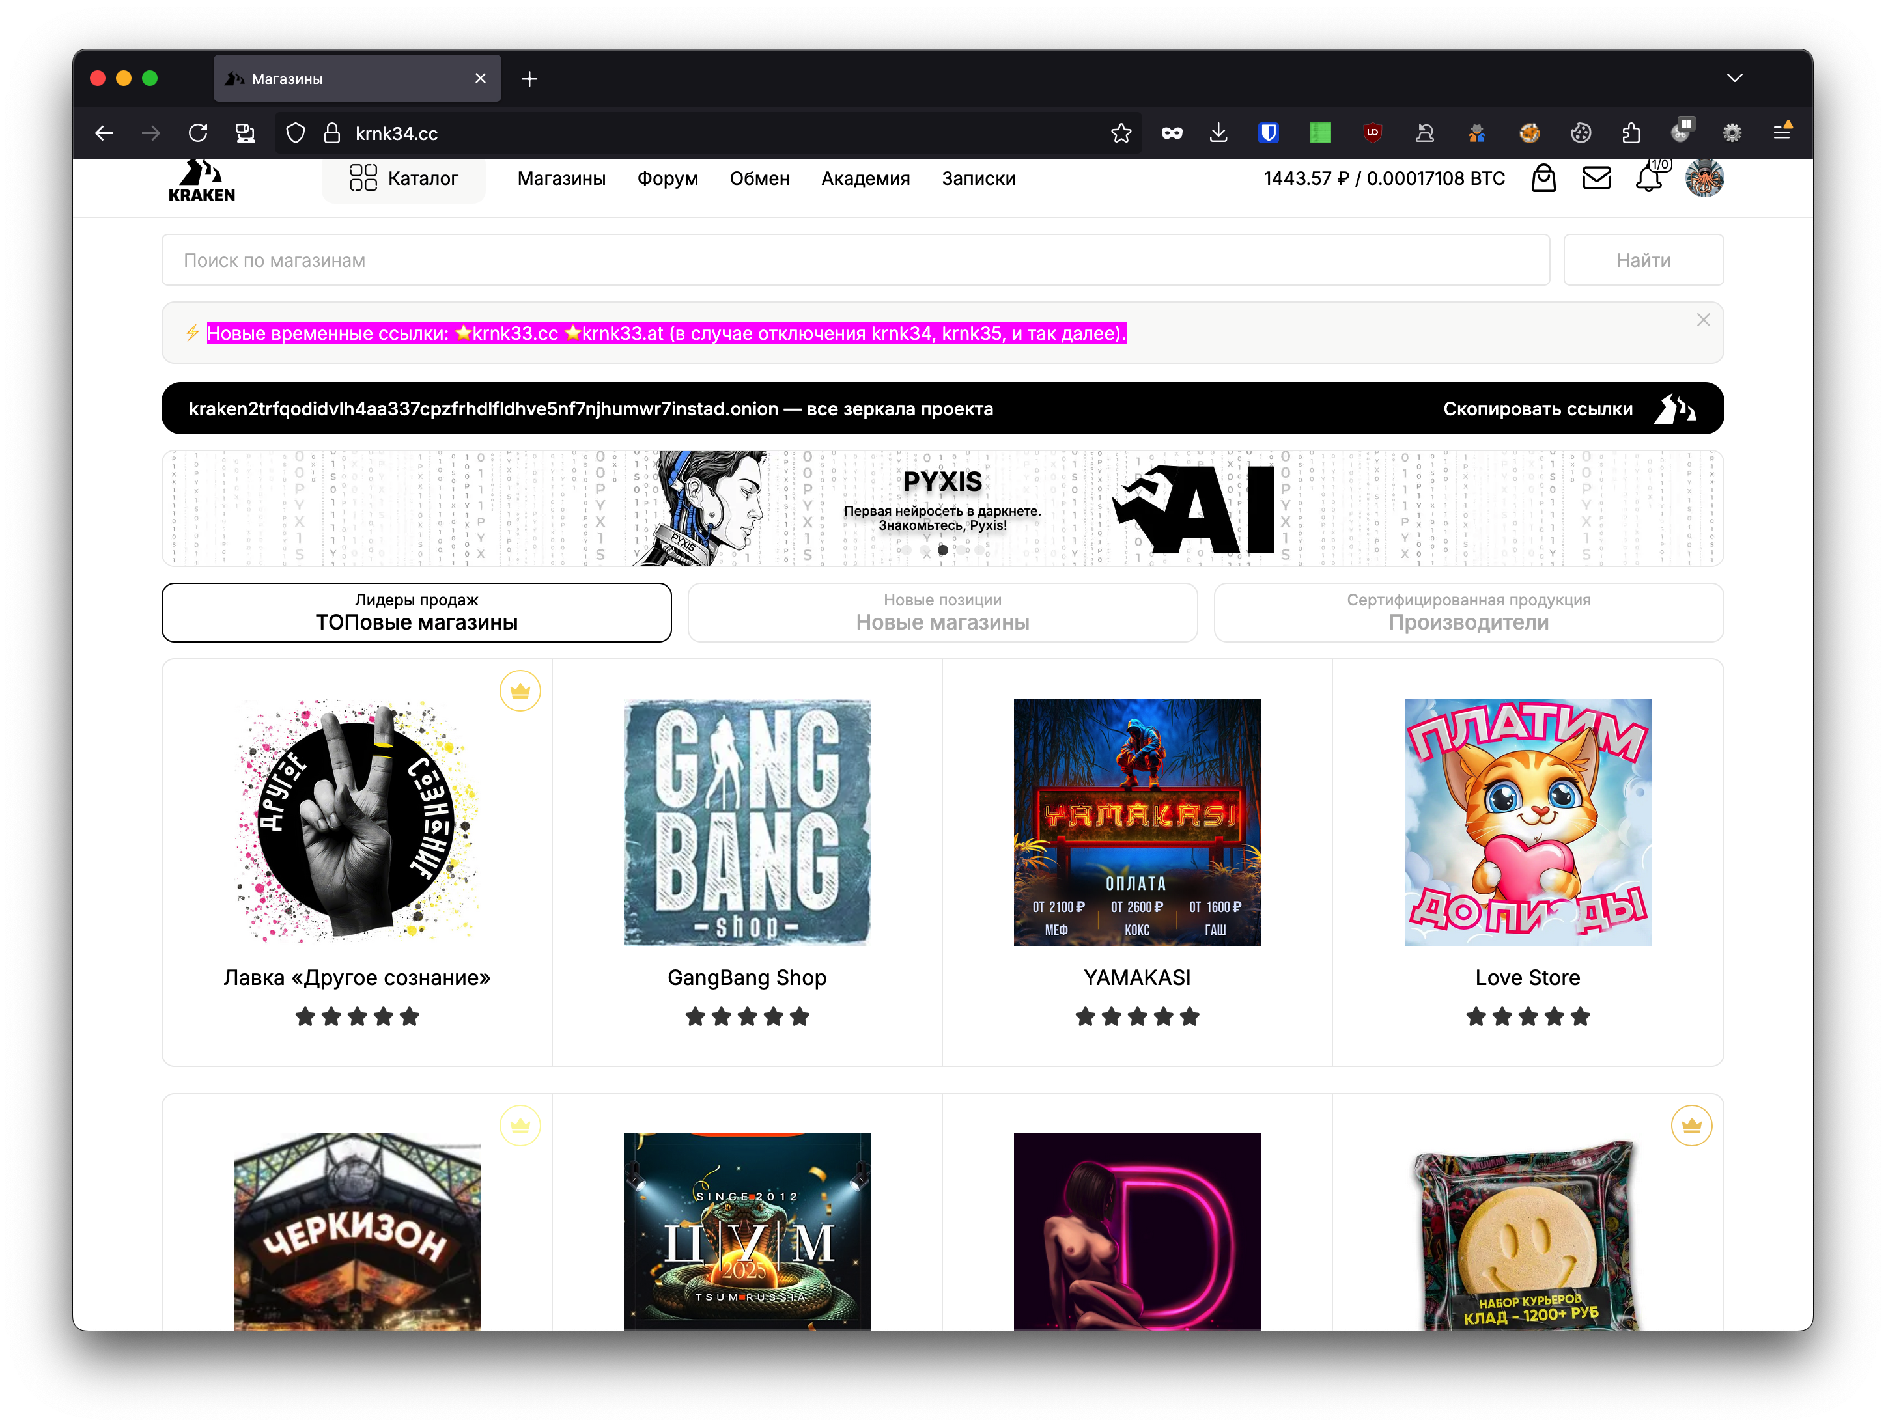Open the uBlock Origin extension icon
Image resolution: width=1886 pixels, height=1427 pixels.
[x=1373, y=133]
